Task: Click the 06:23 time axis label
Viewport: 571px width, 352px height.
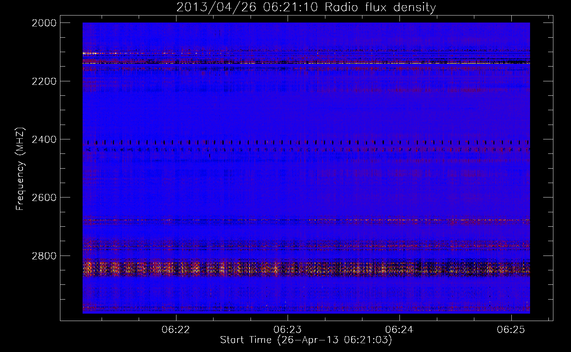Action: [x=288, y=330]
